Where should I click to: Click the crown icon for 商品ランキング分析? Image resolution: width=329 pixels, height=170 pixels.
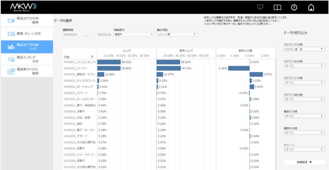click(x=10, y=60)
